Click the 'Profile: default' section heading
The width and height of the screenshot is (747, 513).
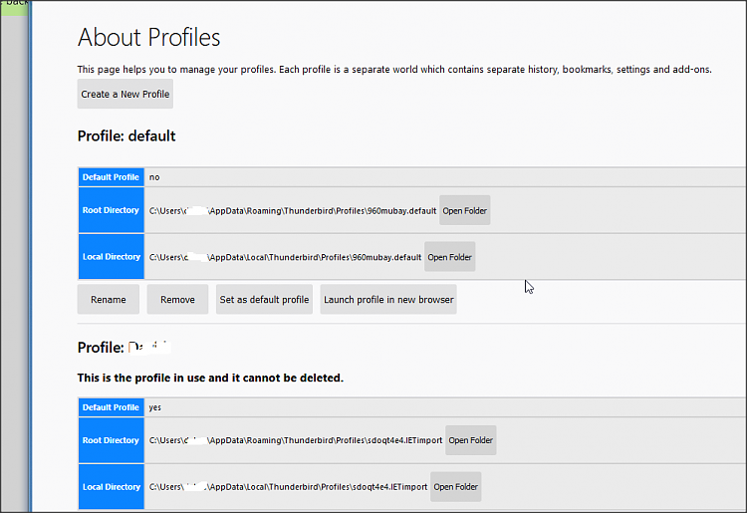point(126,135)
